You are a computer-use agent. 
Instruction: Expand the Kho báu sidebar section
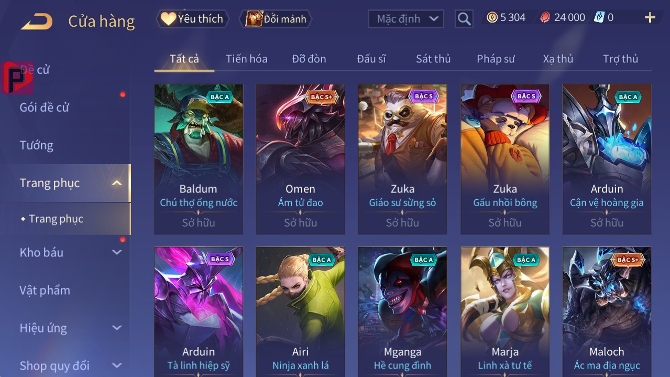tap(117, 252)
